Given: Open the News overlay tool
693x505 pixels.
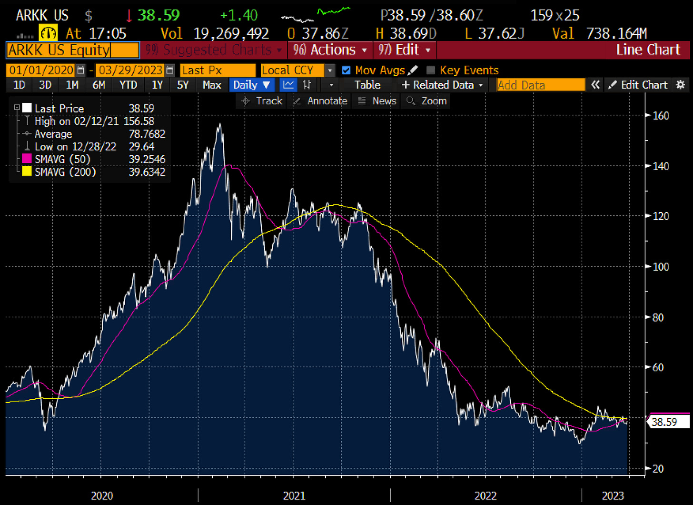Looking at the screenshot, I should (377, 101).
